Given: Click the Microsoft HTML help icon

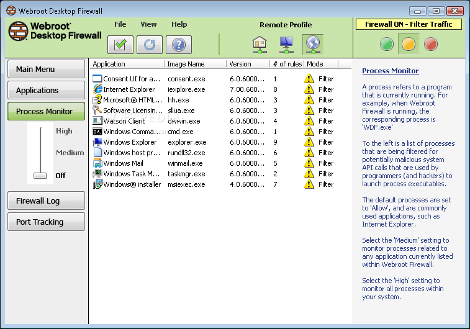Looking at the screenshot, I should point(97,100).
